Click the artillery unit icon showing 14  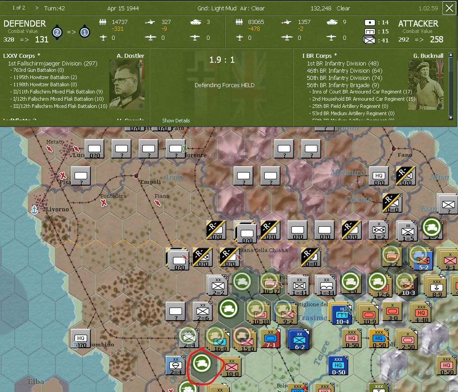pos(370,23)
